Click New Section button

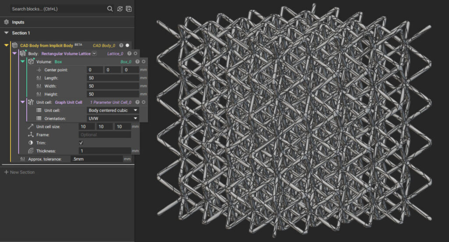pyautogui.click(x=19, y=172)
